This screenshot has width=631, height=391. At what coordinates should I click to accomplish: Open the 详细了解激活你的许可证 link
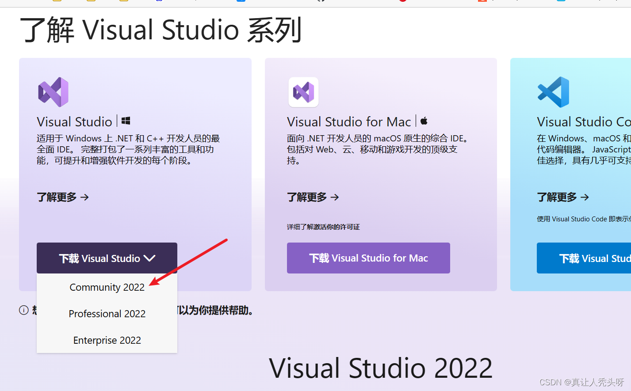click(323, 227)
